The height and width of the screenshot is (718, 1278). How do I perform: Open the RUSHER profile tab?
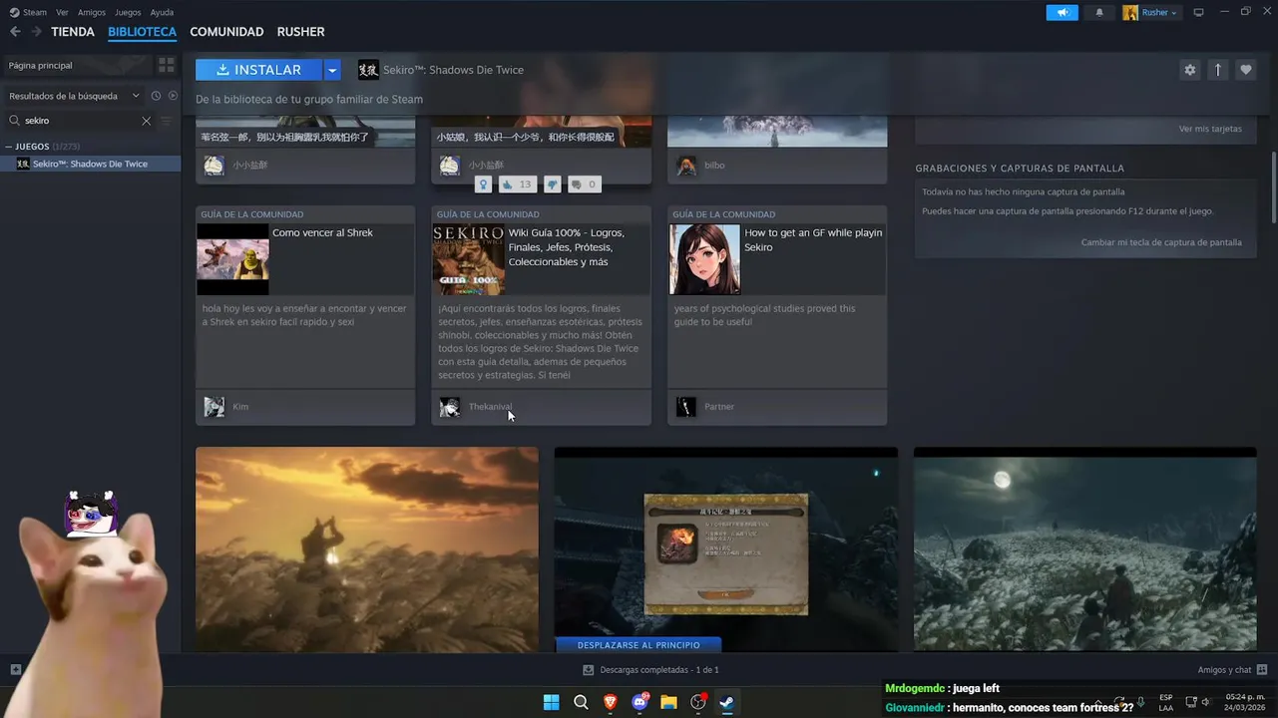point(300,32)
